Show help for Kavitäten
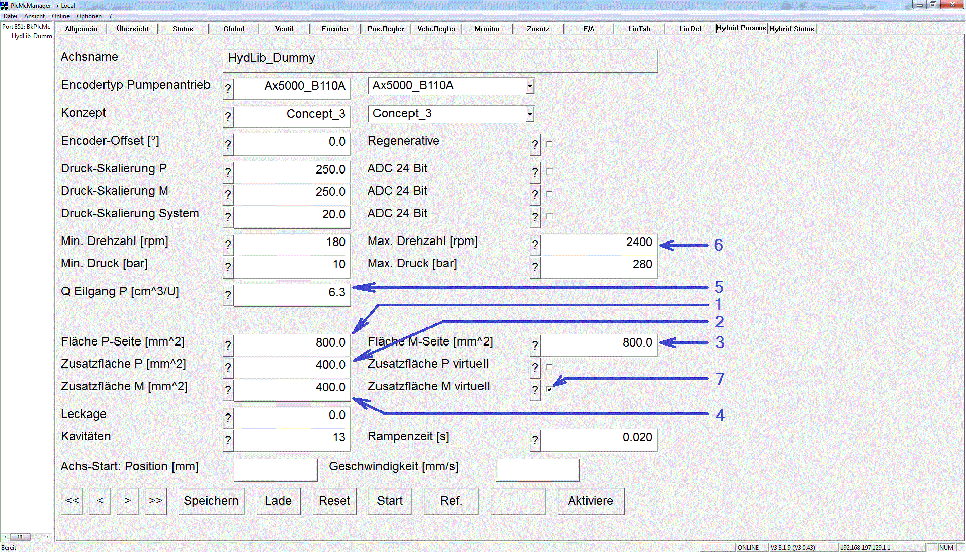 pyautogui.click(x=228, y=440)
